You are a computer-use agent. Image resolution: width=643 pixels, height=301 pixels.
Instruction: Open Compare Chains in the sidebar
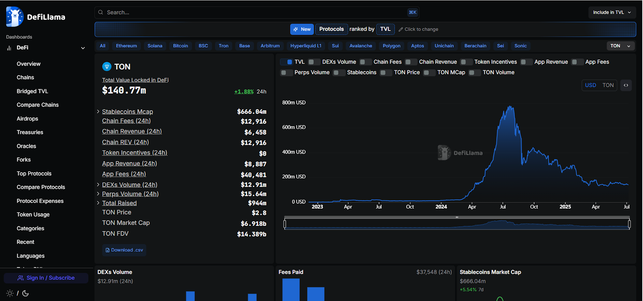38,105
